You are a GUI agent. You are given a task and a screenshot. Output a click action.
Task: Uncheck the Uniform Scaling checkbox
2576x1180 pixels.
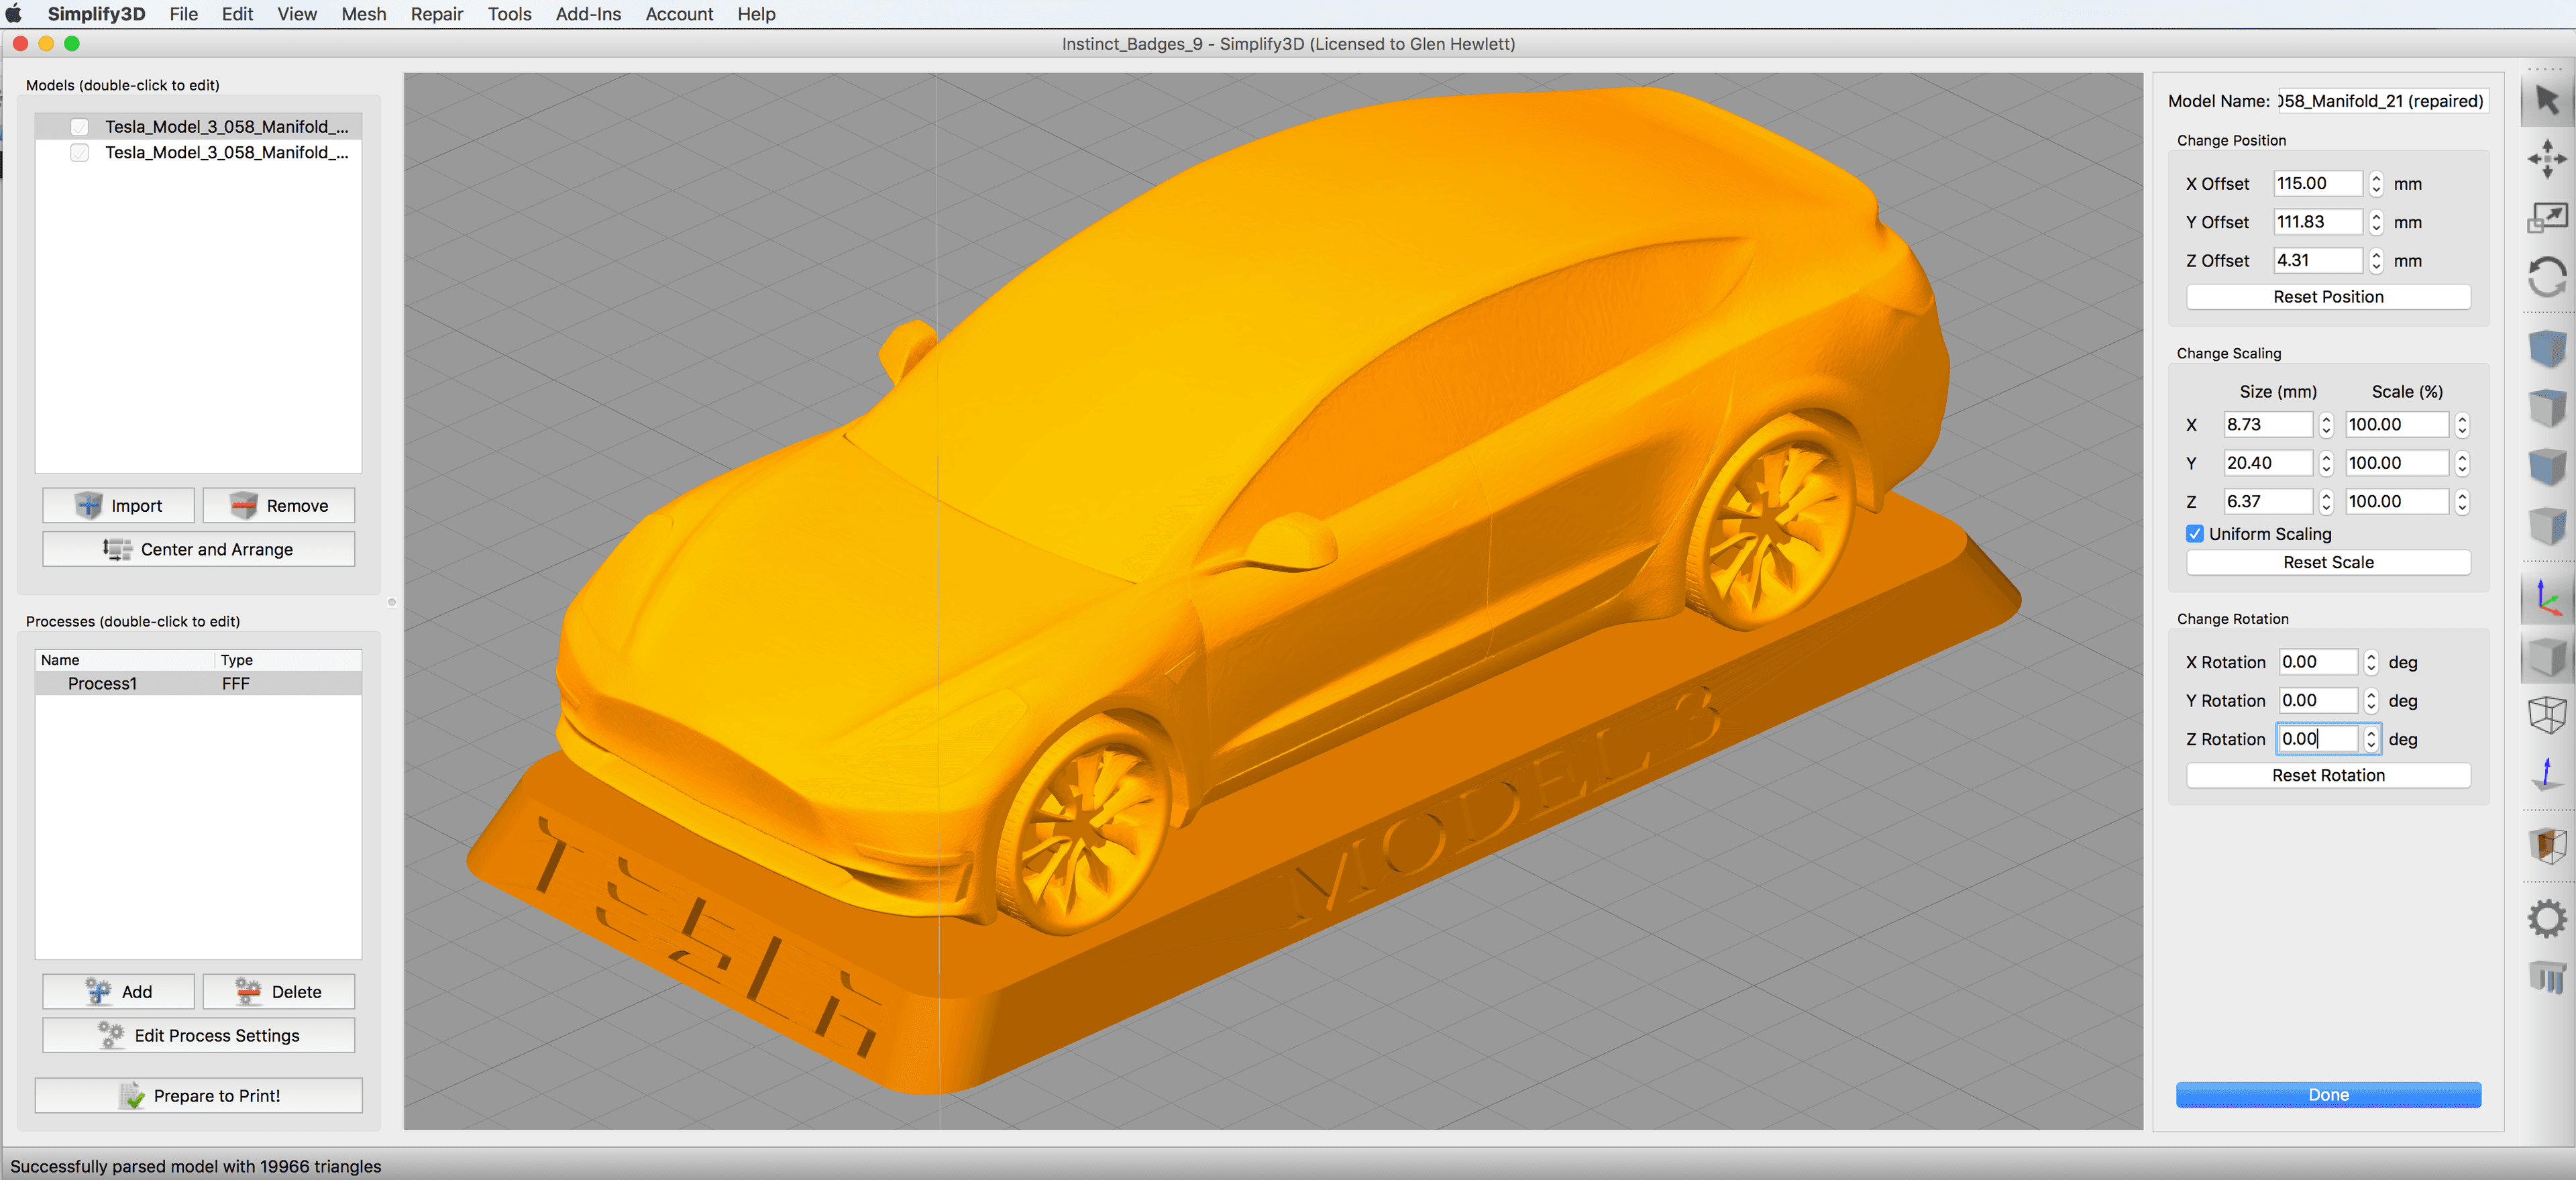[x=2194, y=534]
